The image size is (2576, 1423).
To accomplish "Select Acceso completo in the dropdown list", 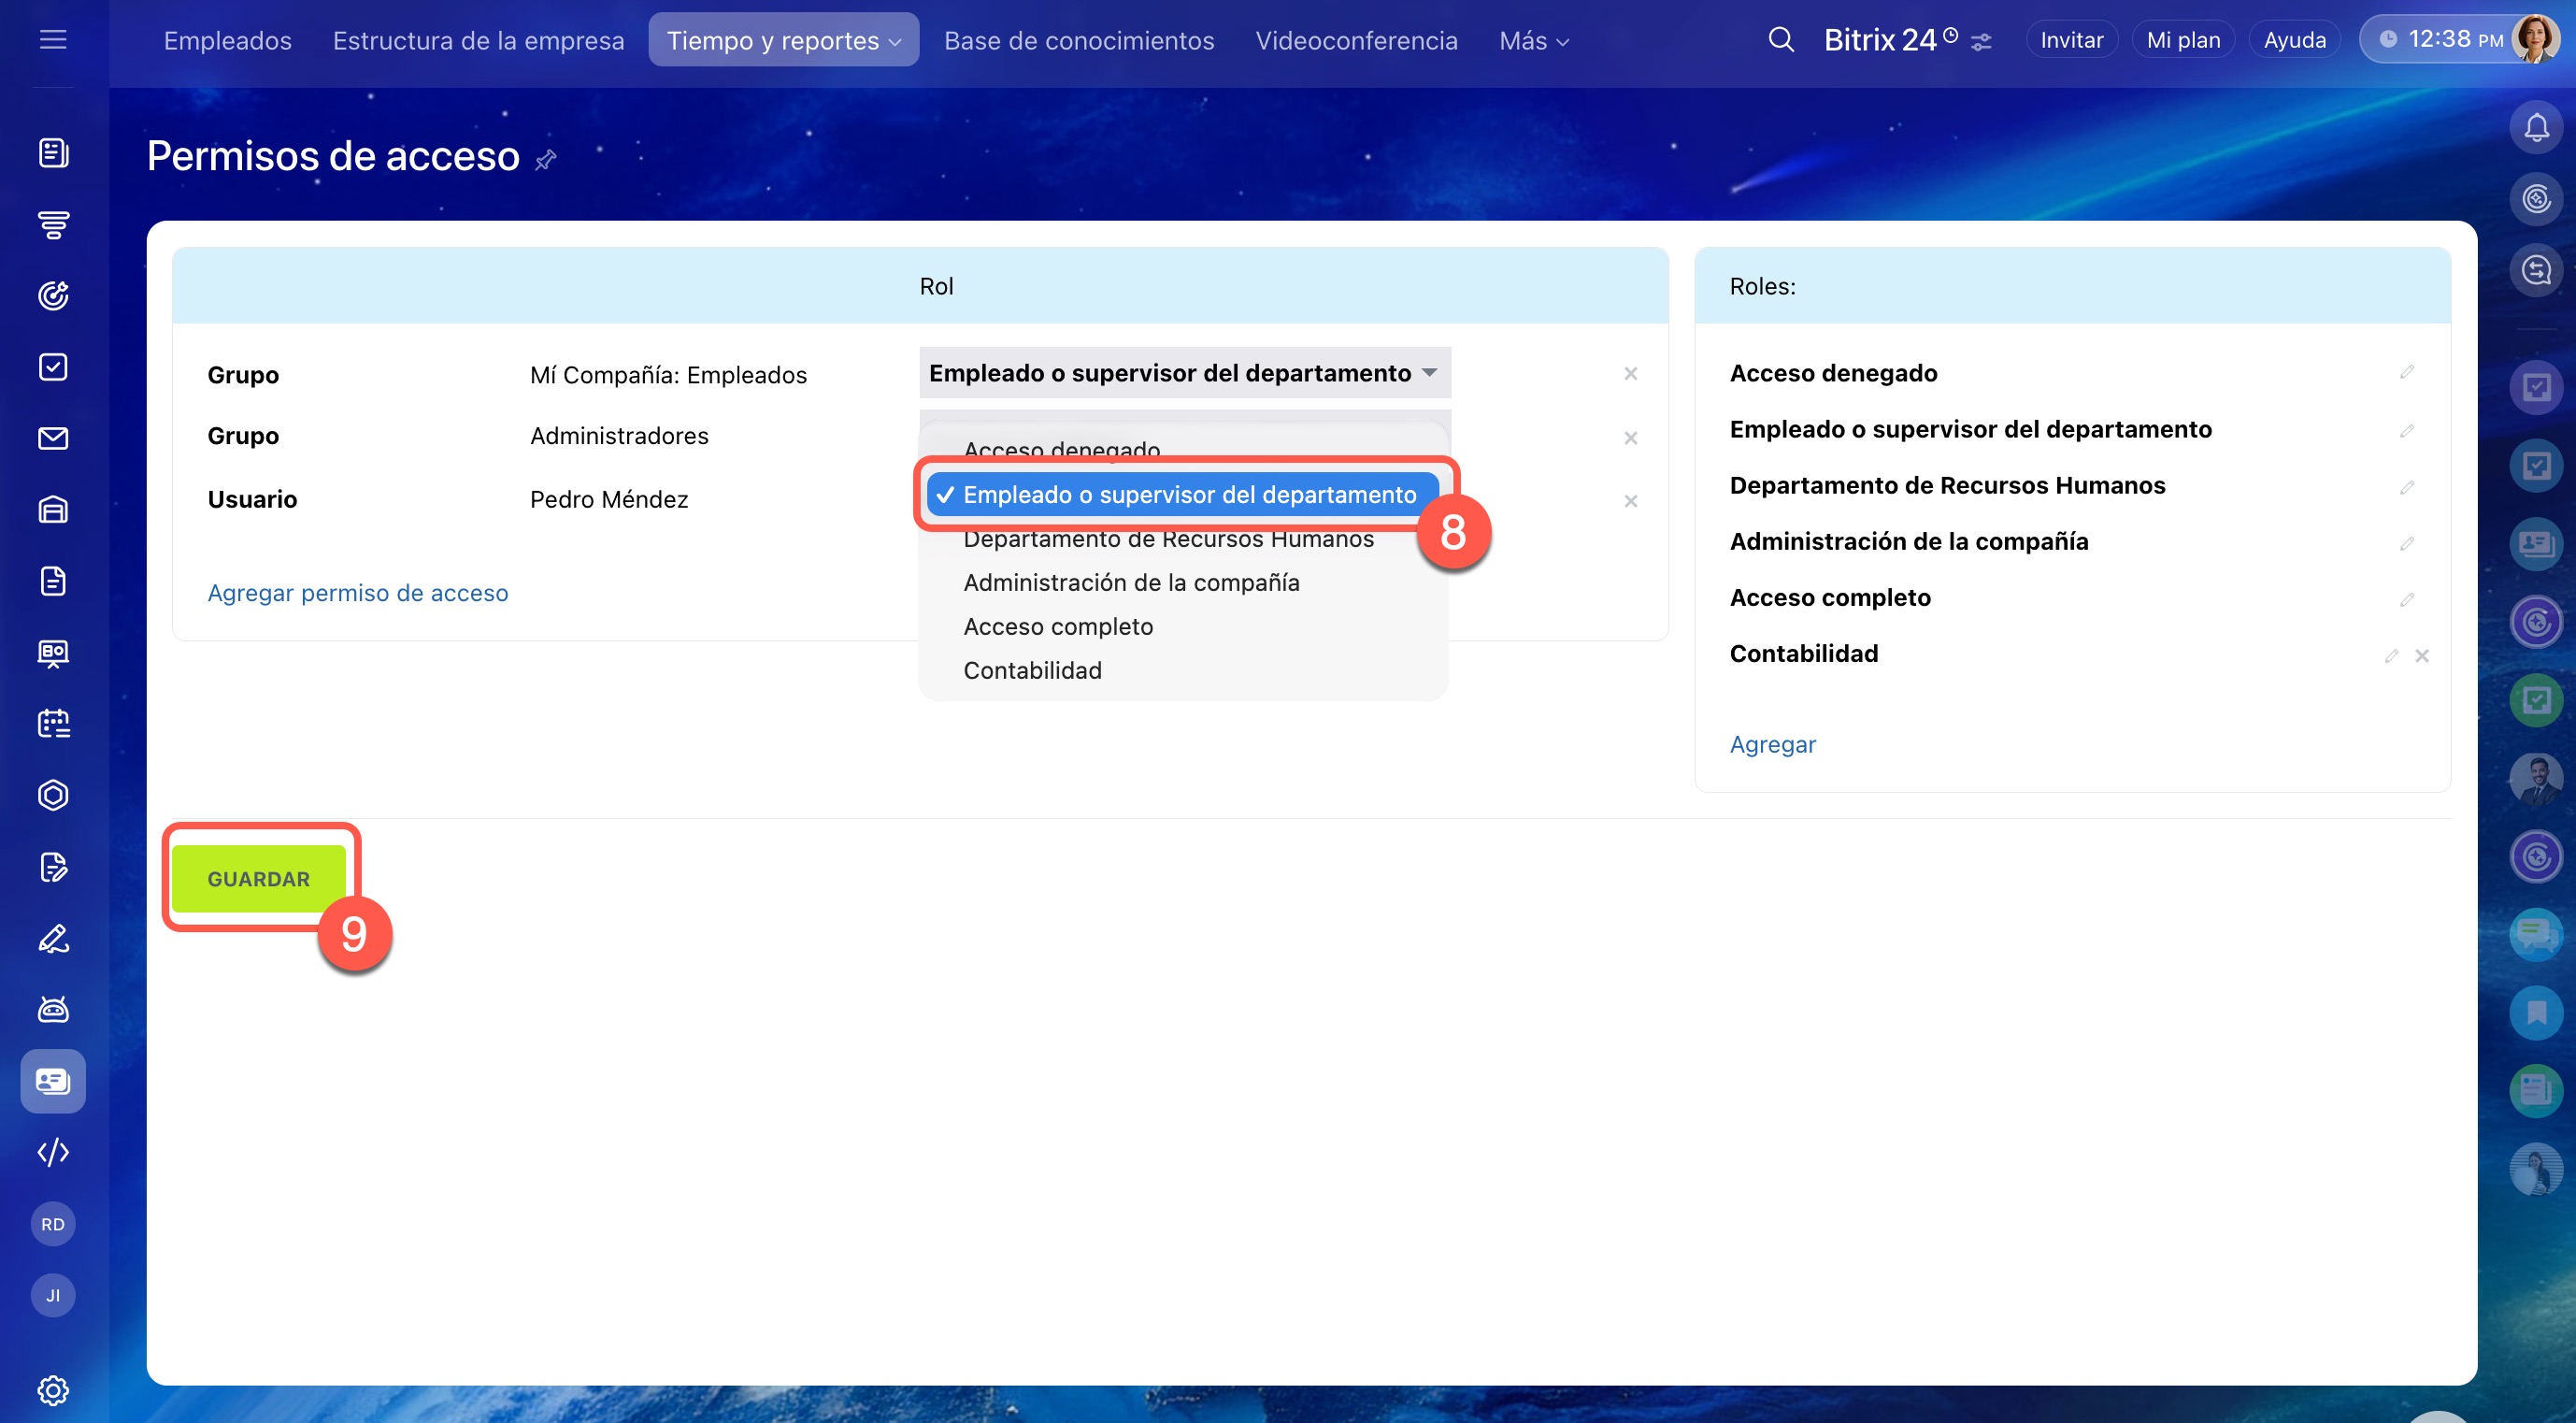I will pyautogui.click(x=1058, y=626).
